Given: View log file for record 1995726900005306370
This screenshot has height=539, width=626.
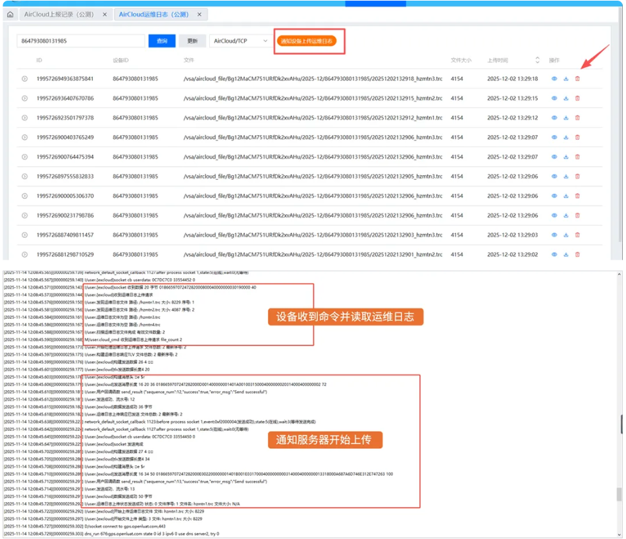Looking at the screenshot, I should (x=554, y=196).
